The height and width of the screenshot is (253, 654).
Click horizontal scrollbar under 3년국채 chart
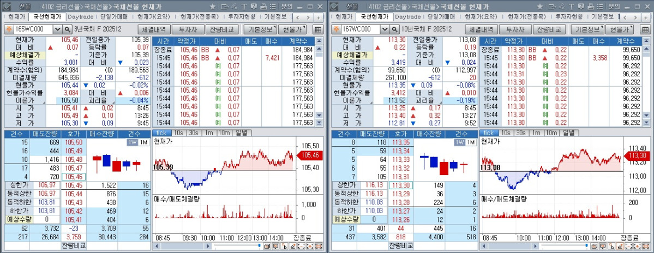tap(182, 246)
